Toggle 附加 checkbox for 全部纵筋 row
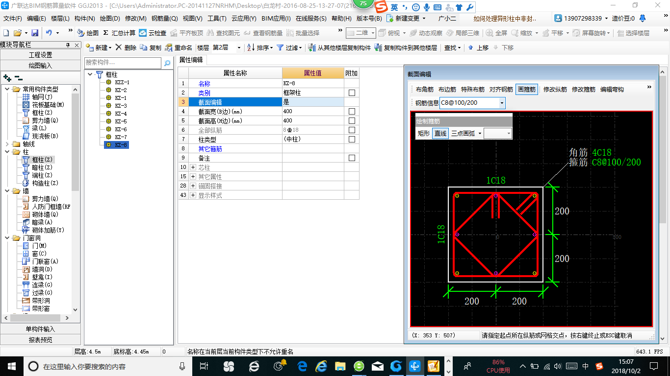This screenshot has width=670, height=376. [352, 130]
